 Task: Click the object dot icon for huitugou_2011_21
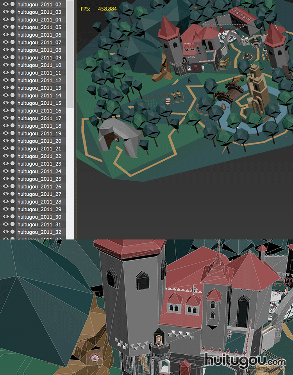13,148
